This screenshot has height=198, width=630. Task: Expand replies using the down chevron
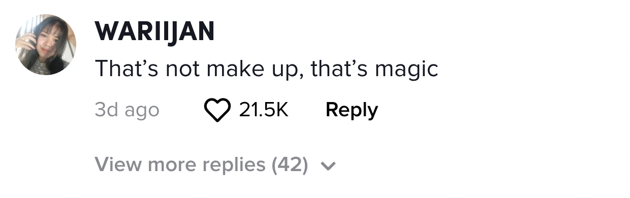(329, 166)
